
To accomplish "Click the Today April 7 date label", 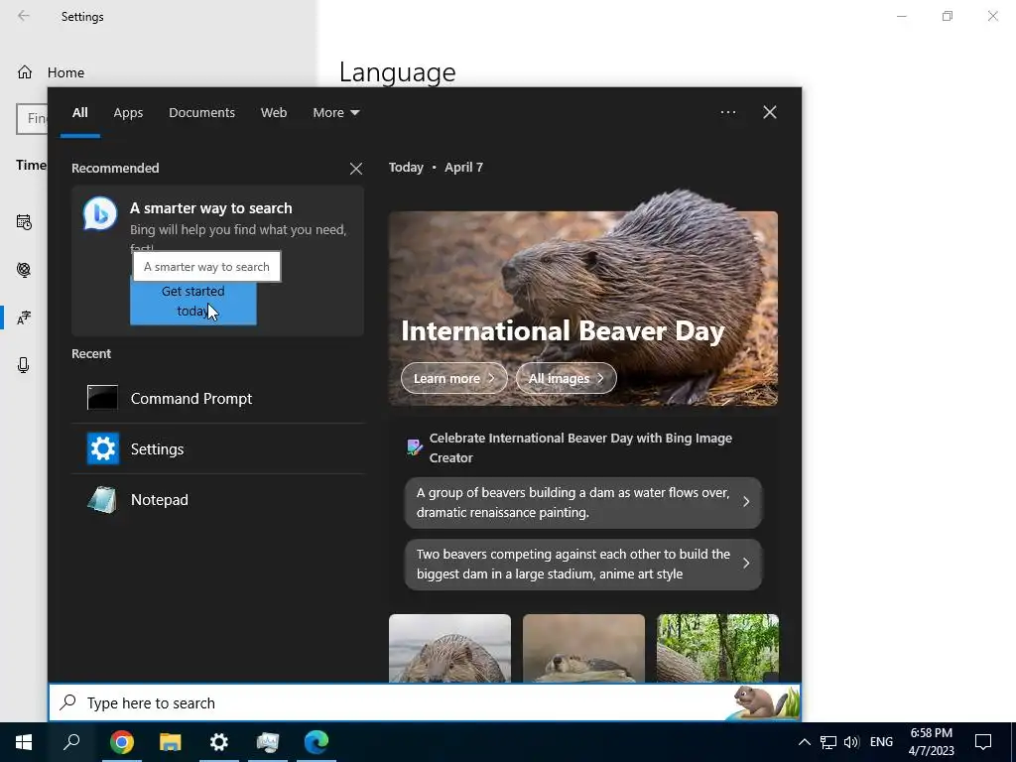I will pyautogui.click(x=436, y=167).
